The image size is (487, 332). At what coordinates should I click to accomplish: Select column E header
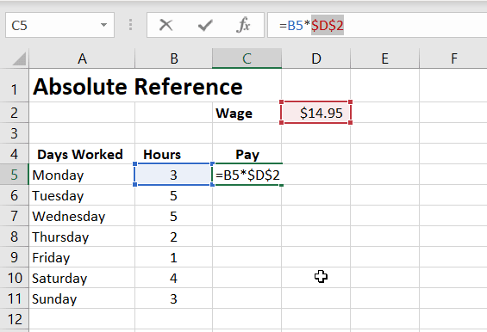384,58
